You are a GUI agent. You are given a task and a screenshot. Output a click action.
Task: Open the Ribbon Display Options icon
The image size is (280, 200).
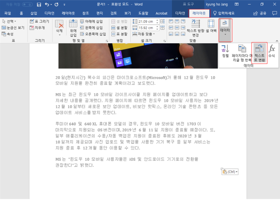[x=237, y=4]
